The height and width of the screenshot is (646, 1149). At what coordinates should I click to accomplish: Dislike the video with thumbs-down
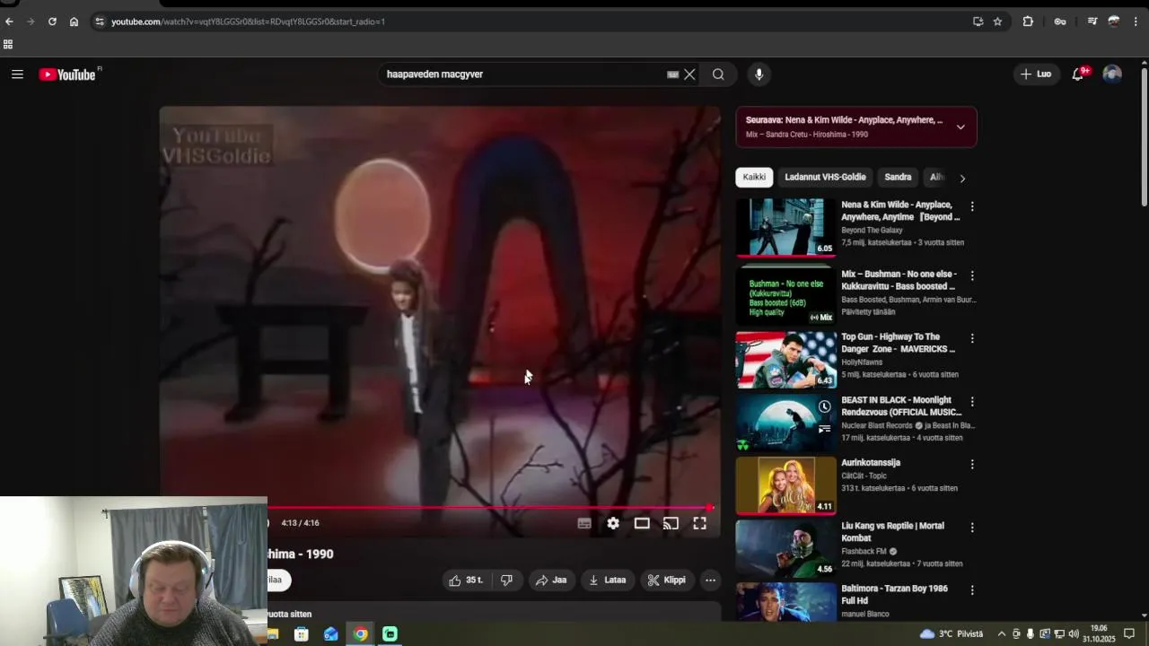(506, 581)
